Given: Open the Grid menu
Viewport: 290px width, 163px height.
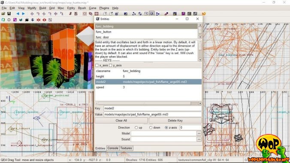Looking at the screenshot, I should 52,8.
